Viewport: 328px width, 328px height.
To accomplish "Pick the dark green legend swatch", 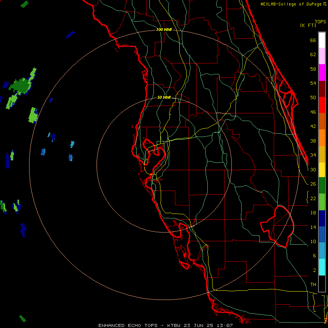I will [322, 186].
